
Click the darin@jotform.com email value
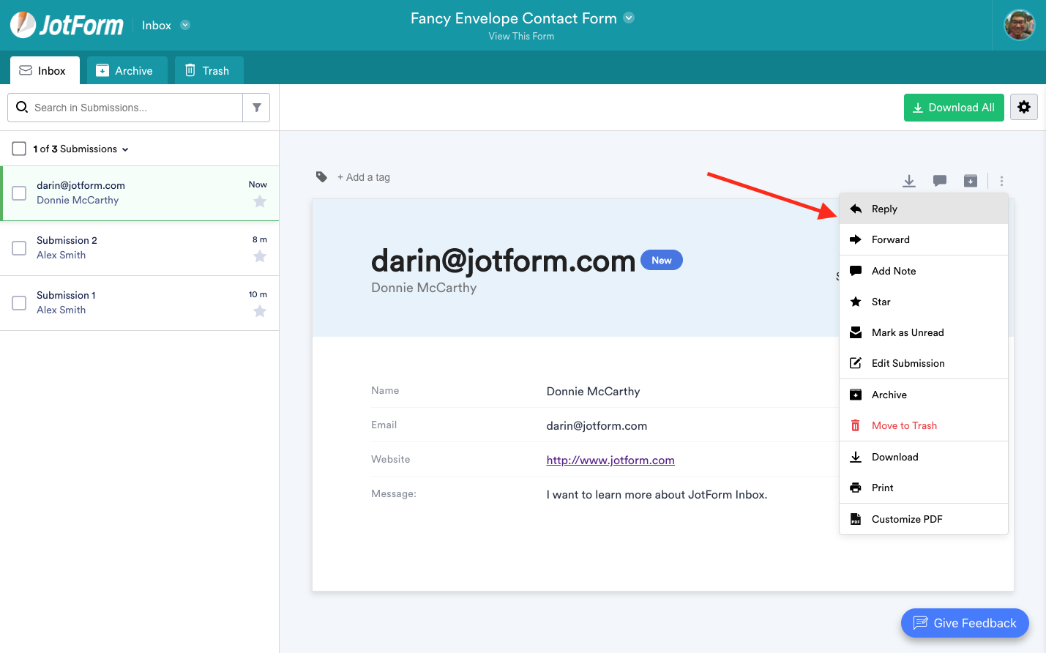(597, 426)
